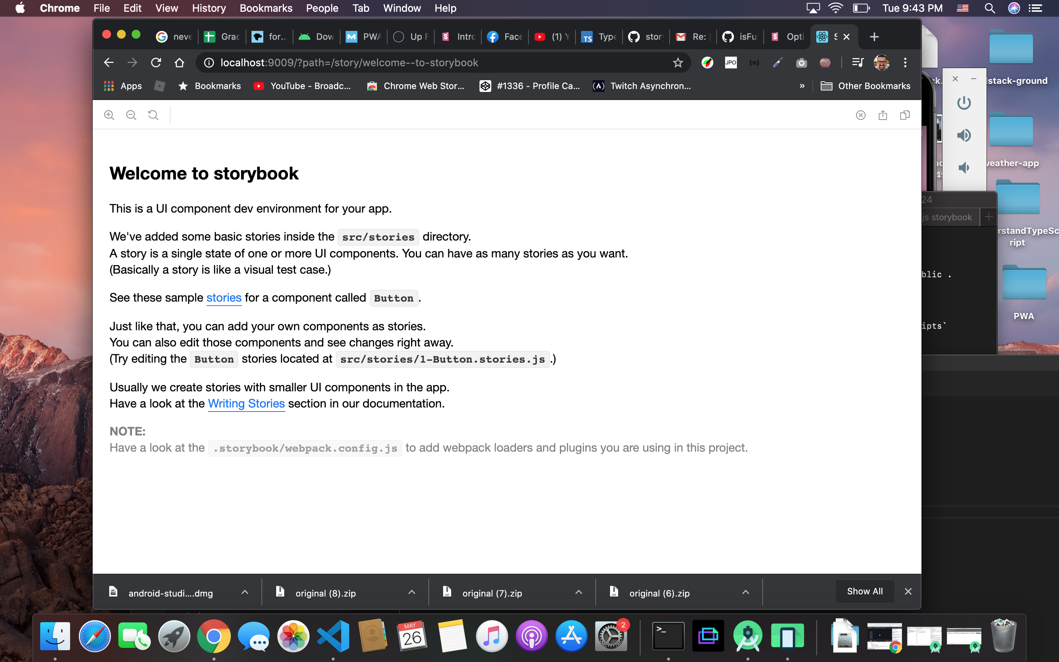Reload the current page
The image size is (1059, 662).
pos(156,63)
